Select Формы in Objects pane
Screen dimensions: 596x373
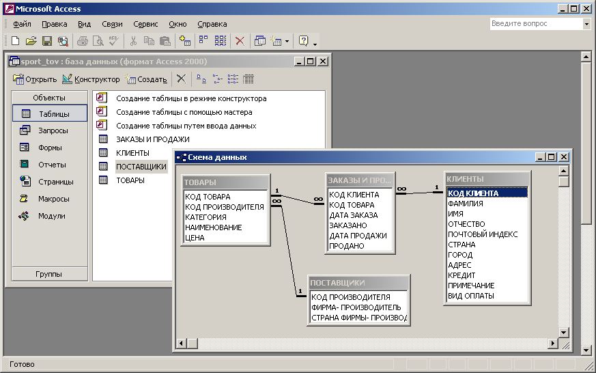(50, 148)
